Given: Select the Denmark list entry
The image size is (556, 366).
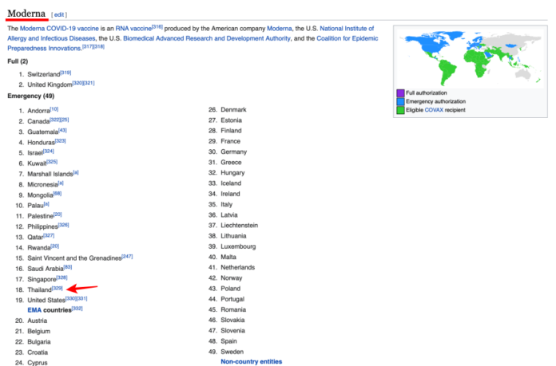Looking at the screenshot, I should click(x=233, y=110).
